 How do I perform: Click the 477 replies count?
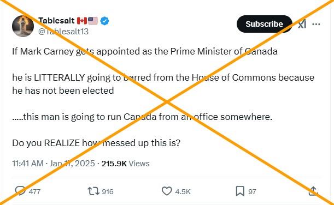tap(34, 191)
